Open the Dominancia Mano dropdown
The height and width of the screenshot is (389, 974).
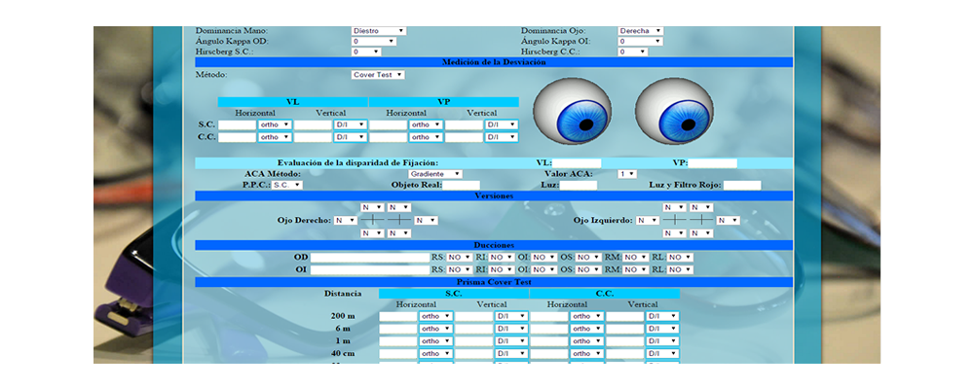(x=378, y=31)
